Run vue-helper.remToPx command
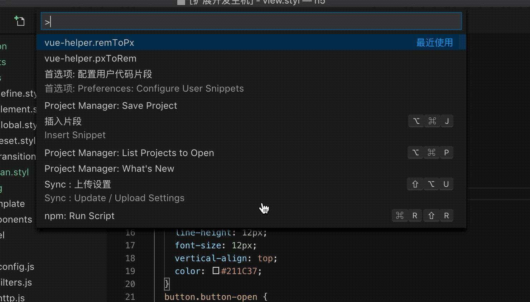Screen dimensions: 530x302 click(251, 43)
